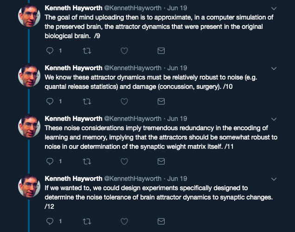The height and width of the screenshot is (232, 295).
Task: Reply to the /9 mind uploading tweet
Action: coord(50,51)
